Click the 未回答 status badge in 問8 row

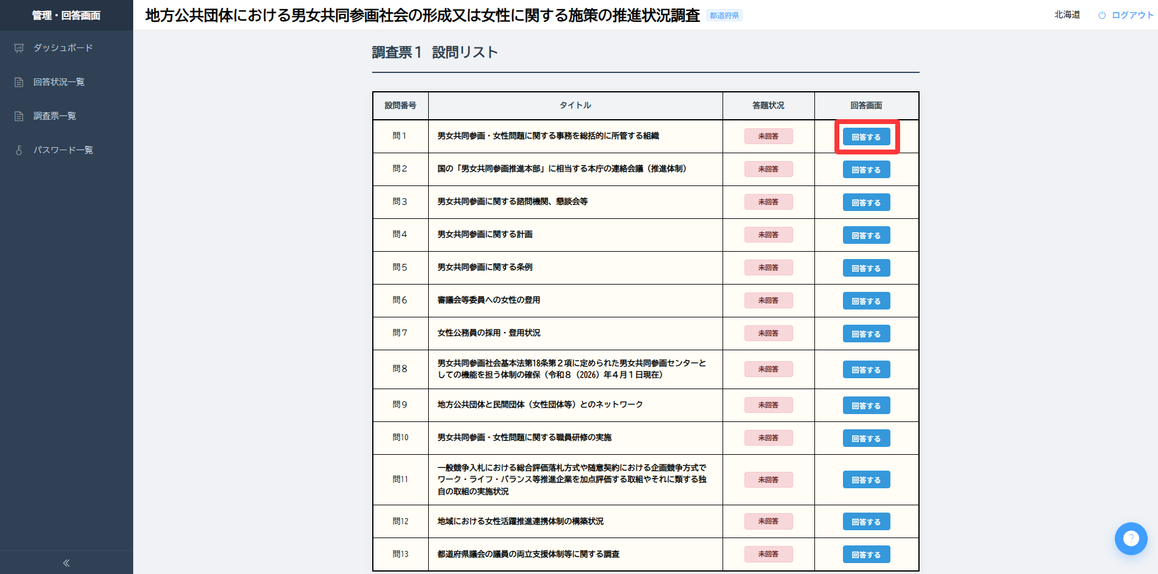coord(768,369)
